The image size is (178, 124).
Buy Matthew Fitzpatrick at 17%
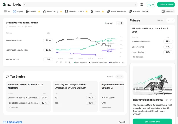click(x=168, y=42)
